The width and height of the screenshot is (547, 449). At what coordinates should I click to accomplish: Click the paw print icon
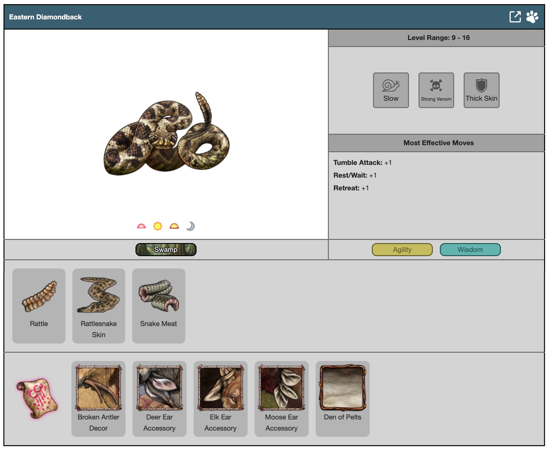532,17
